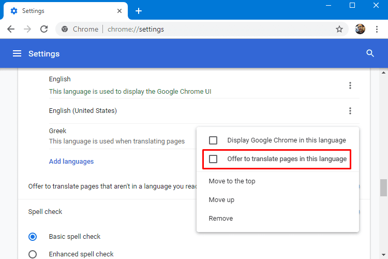
Task: Click the Chrome site info icon in address bar
Action: click(x=65, y=29)
